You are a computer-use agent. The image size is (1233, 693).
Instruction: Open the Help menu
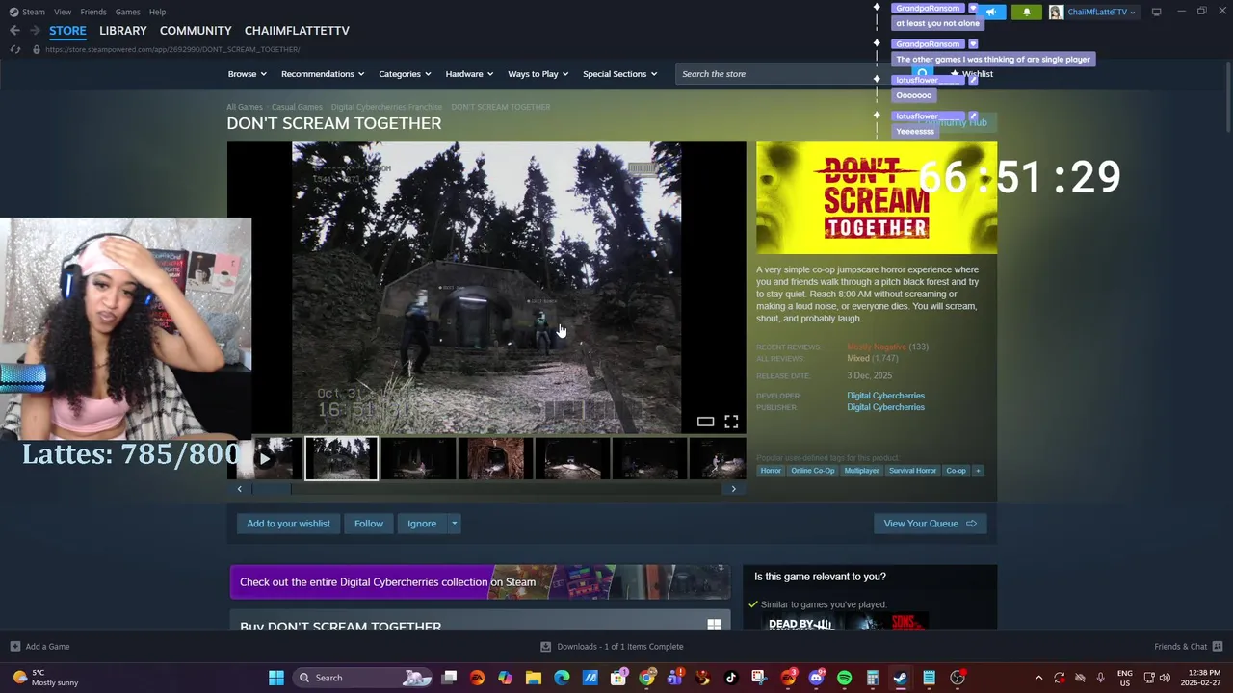pos(157,12)
